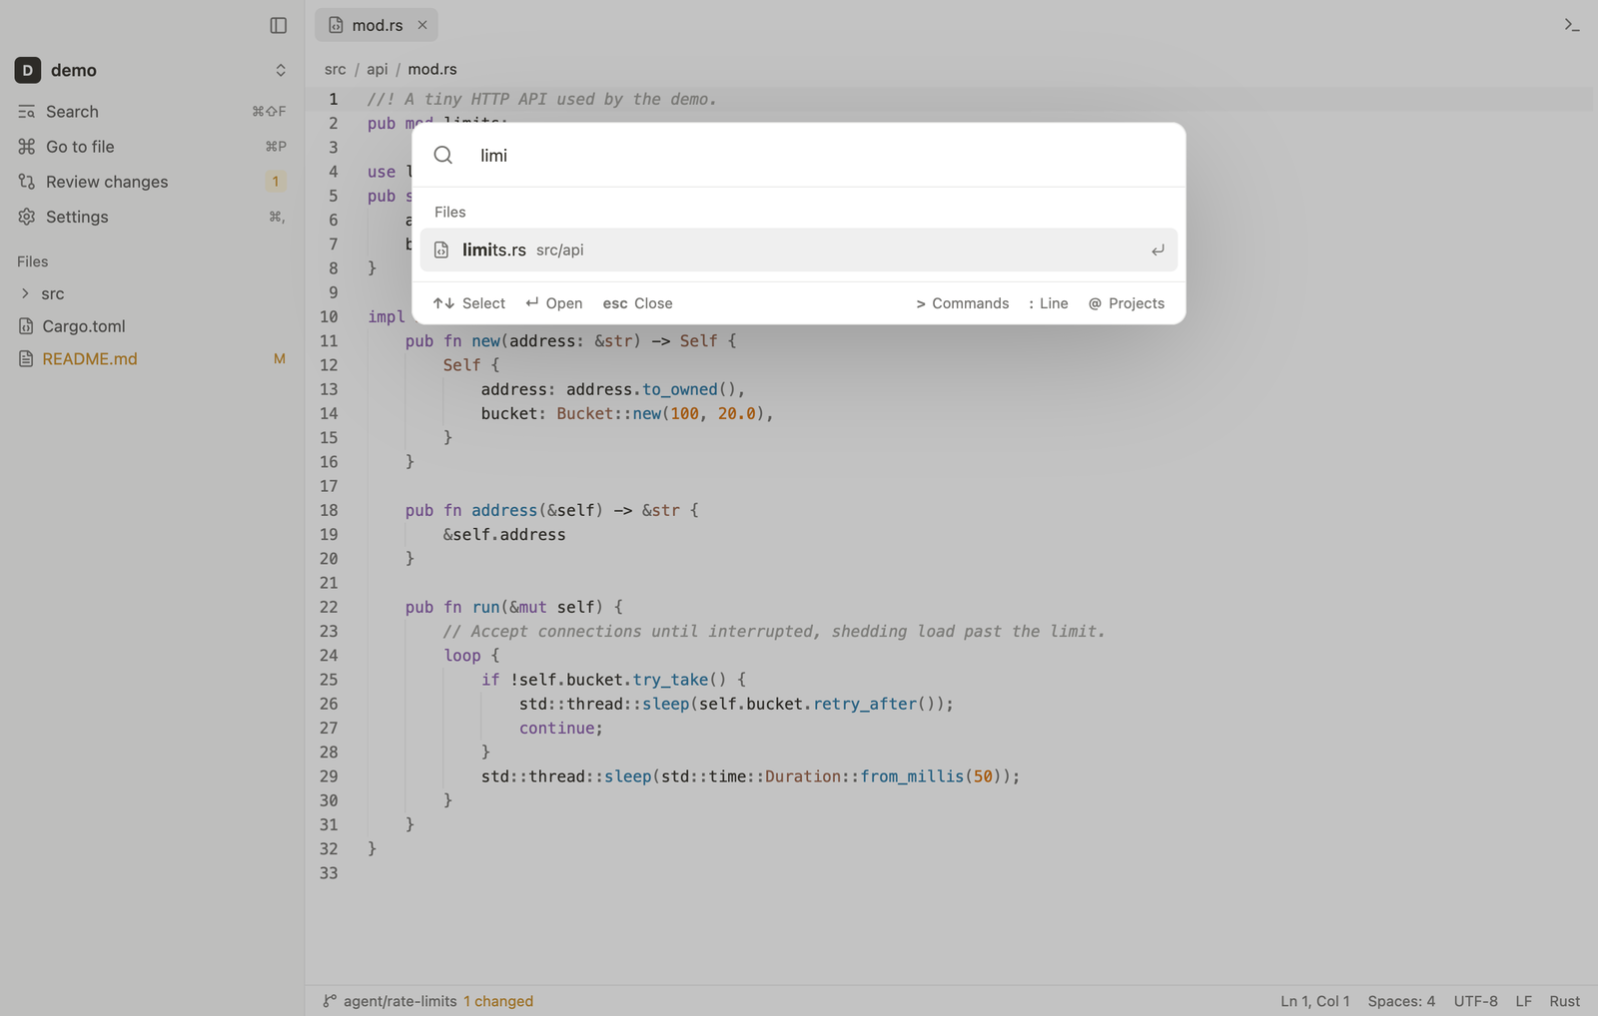Change encoding via 'UTF-8'
Viewport: 1598px width, 1016px height.
(x=1476, y=1001)
